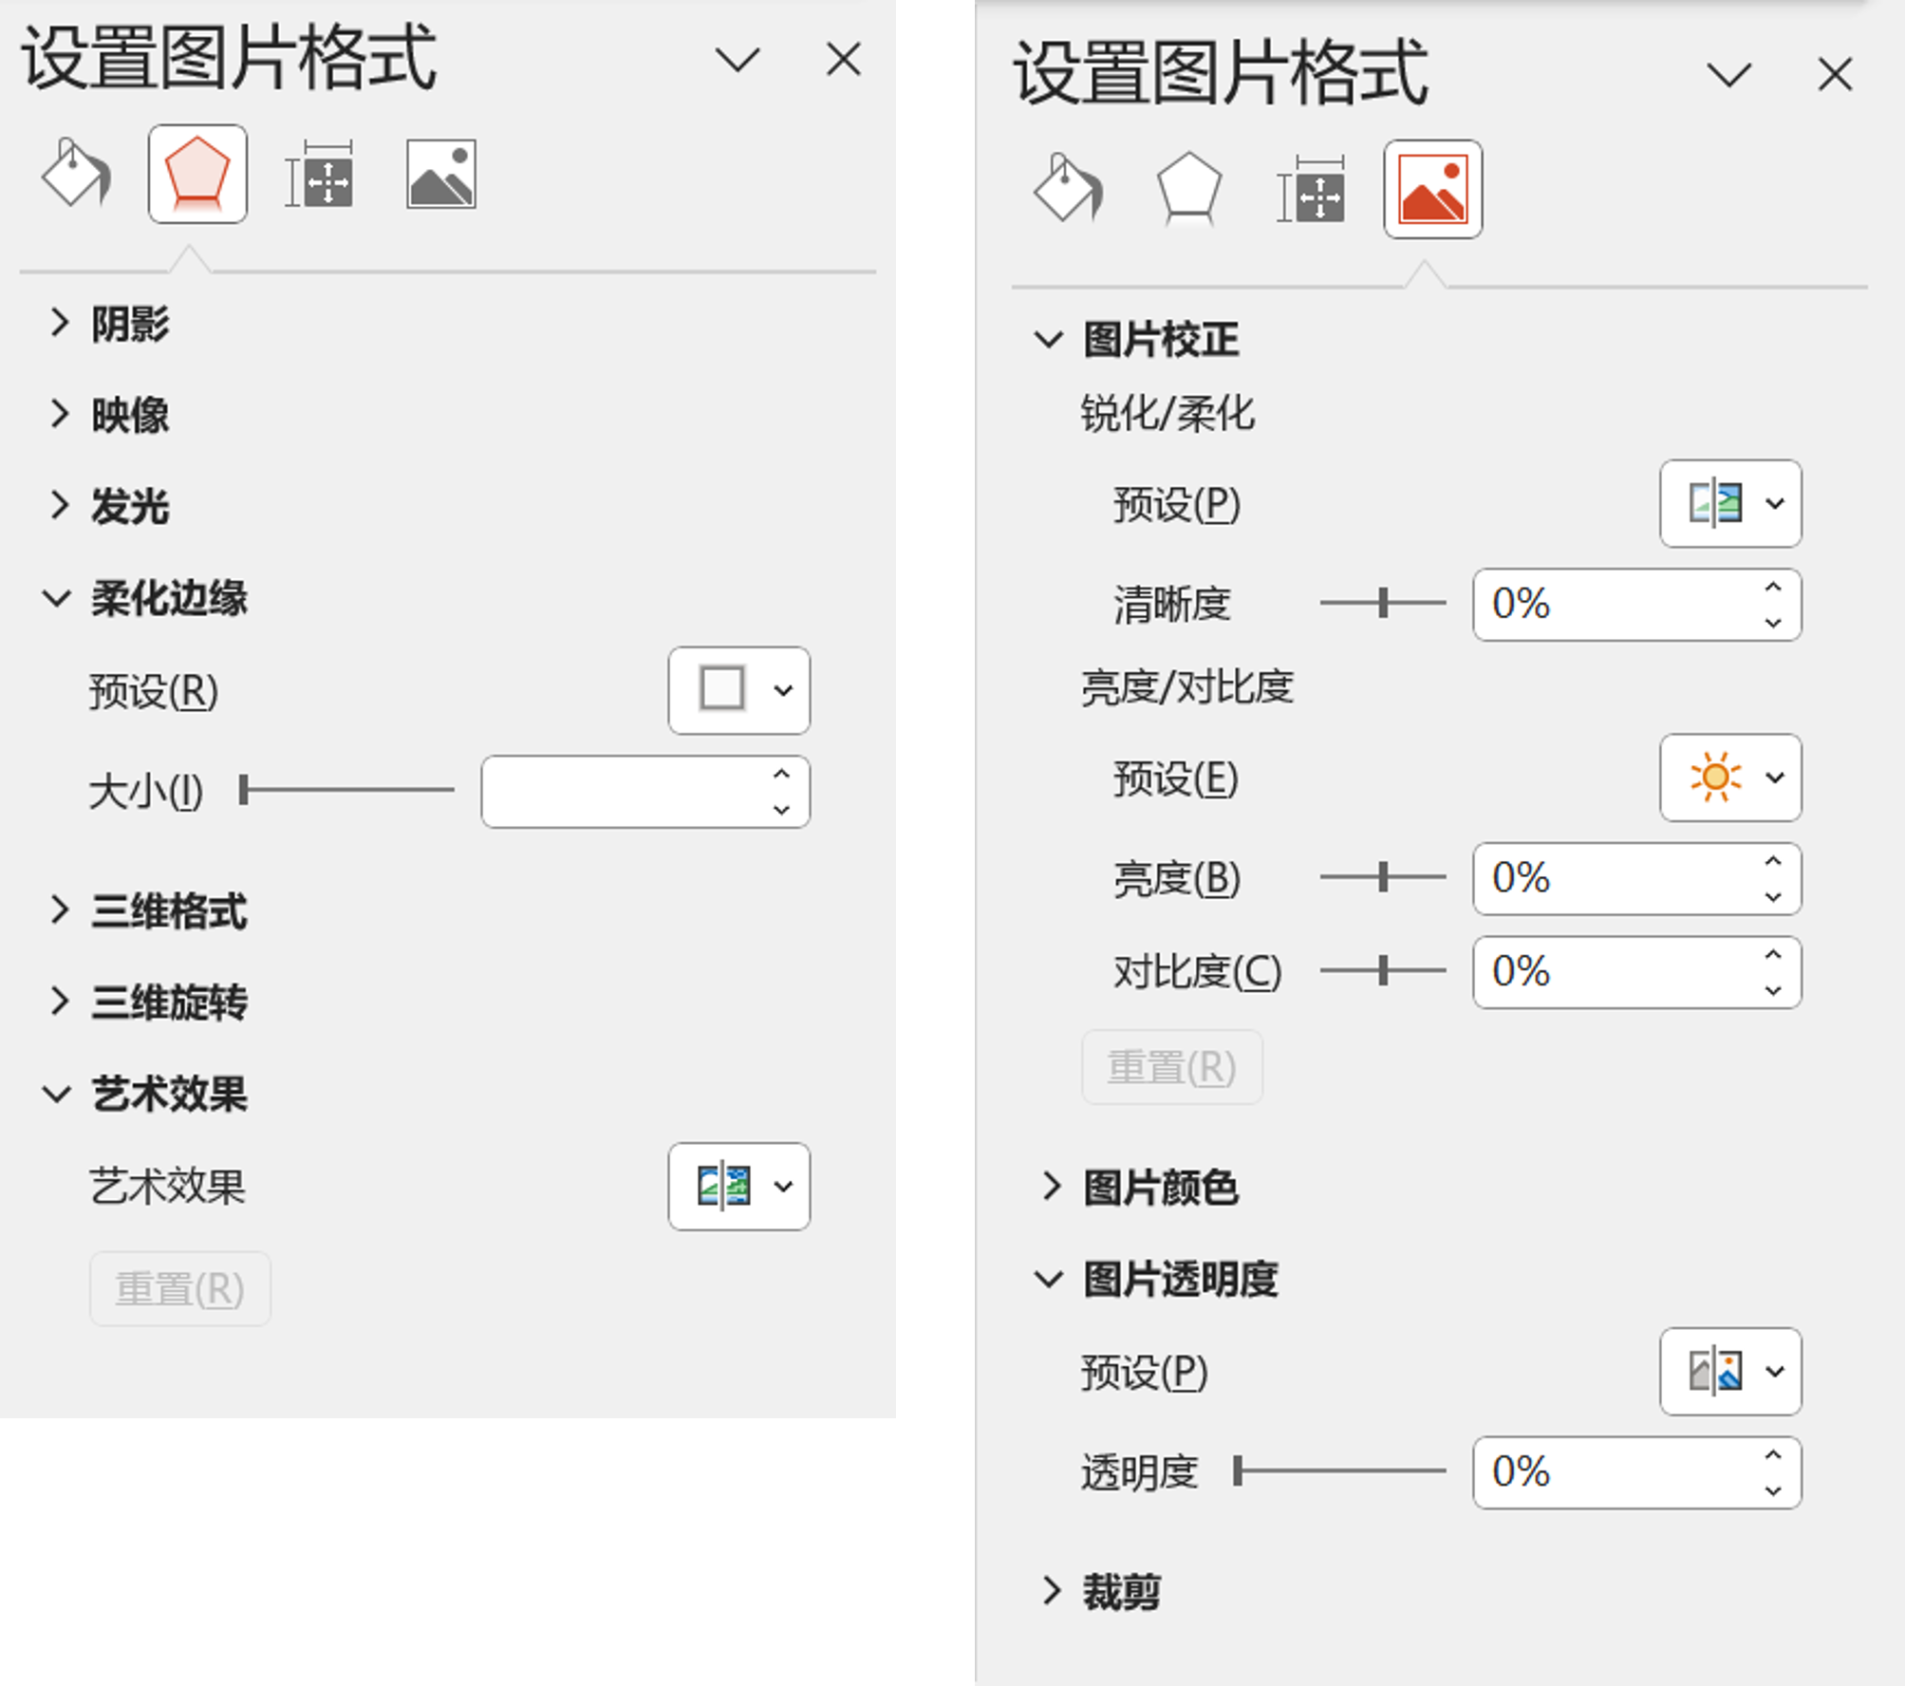The height and width of the screenshot is (1686, 1905).
Task: Open the 柔化边缘 预设(R) dropdown
Action: pyautogui.click(x=739, y=691)
